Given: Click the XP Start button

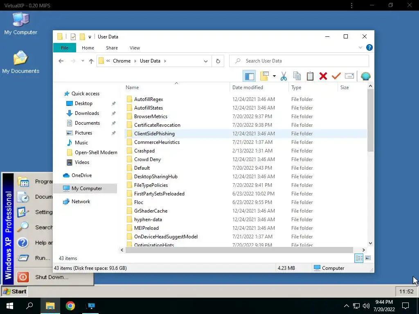Looking at the screenshot, I should 15,291.
